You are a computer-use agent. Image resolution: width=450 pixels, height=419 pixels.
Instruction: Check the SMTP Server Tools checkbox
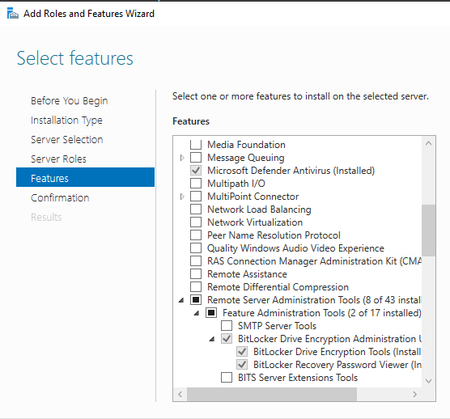(227, 326)
